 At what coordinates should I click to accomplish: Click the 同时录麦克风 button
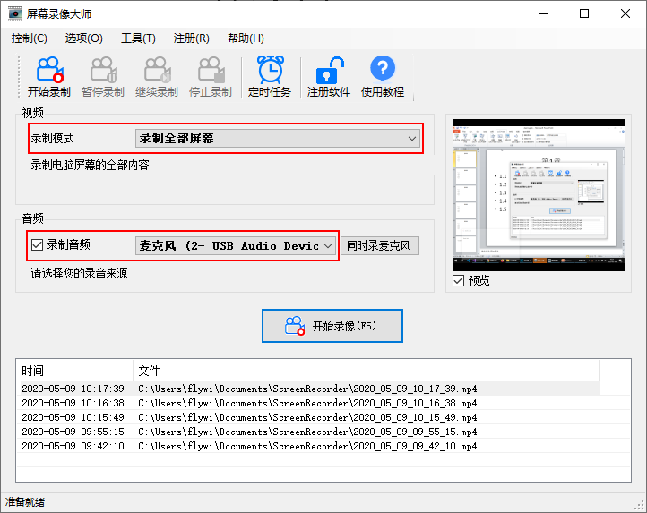click(x=380, y=246)
